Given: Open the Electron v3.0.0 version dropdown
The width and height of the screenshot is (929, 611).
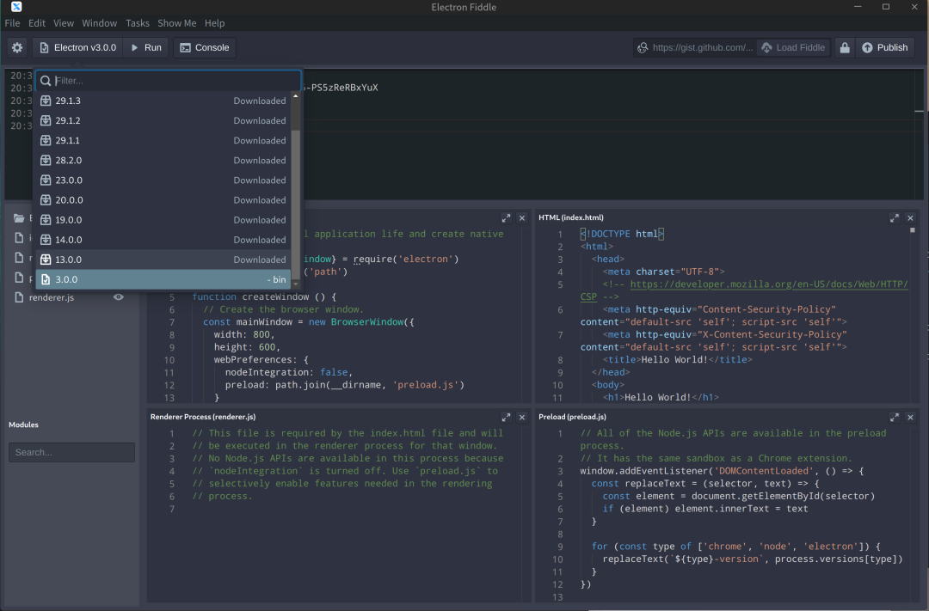Looking at the screenshot, I should (77, 48).
